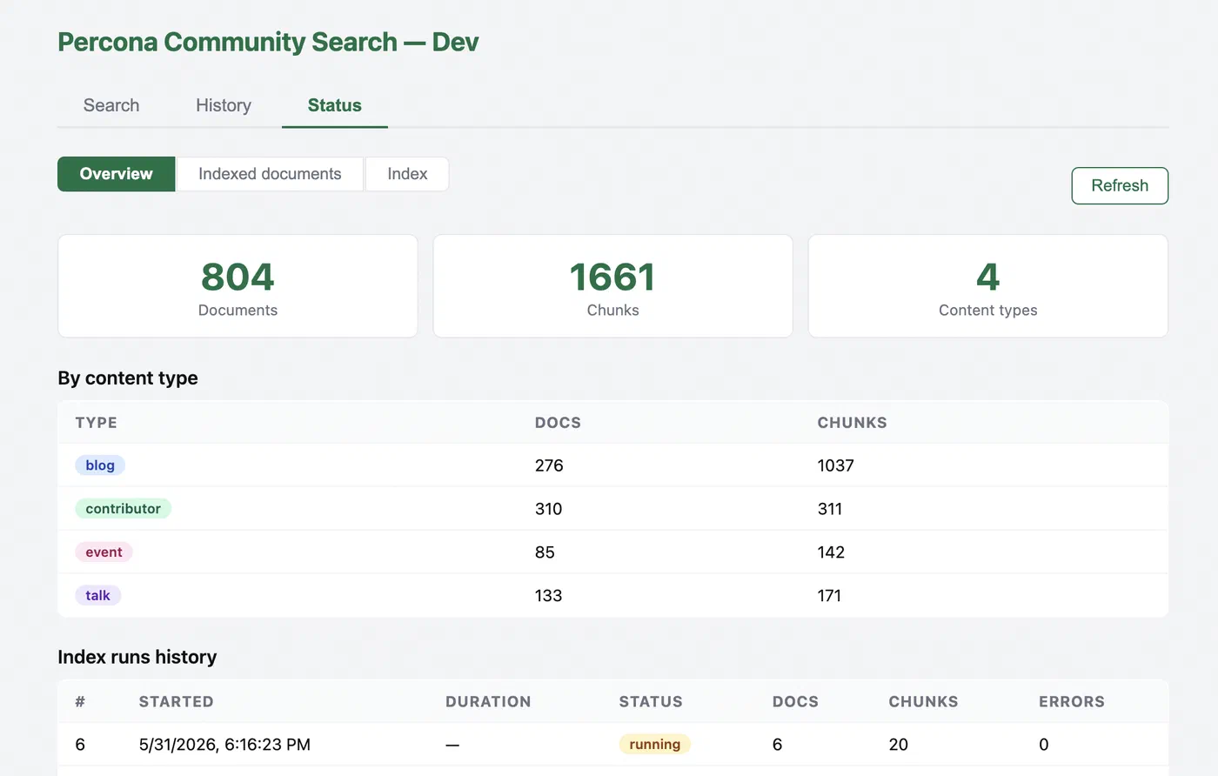Click run 6 errors value 0
1218x776 pixels.
1044,745
